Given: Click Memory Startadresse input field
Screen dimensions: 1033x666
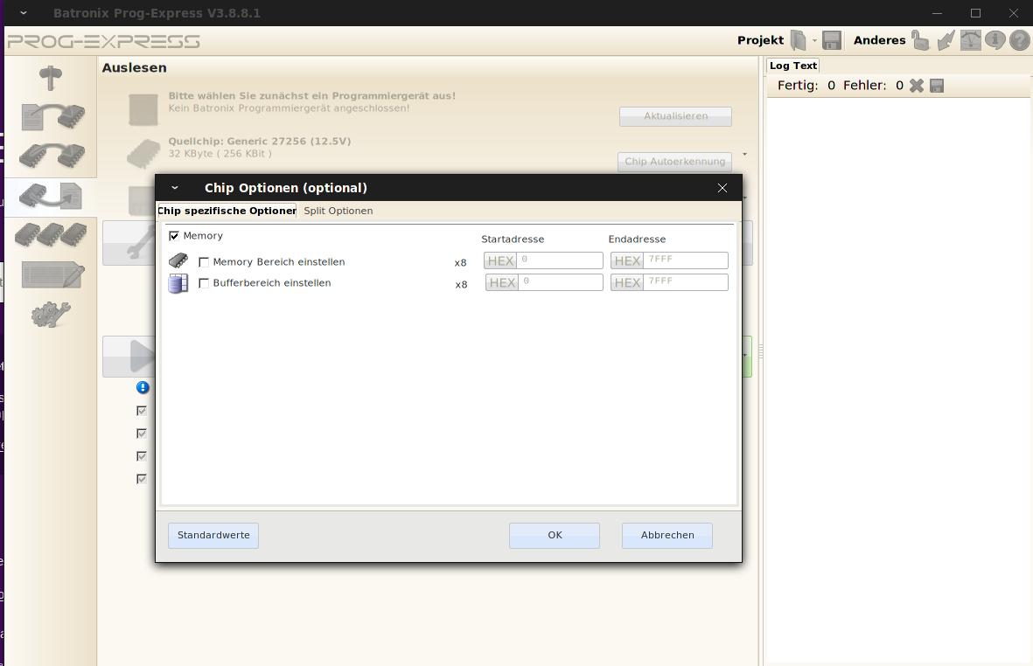Looking at the screenshot, I should (559, 260).
